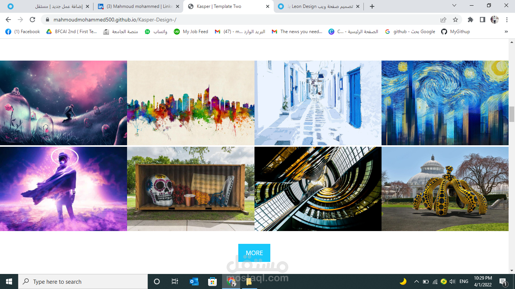
Task: Click the scrollbar up arrow
Action: (512, 41)
